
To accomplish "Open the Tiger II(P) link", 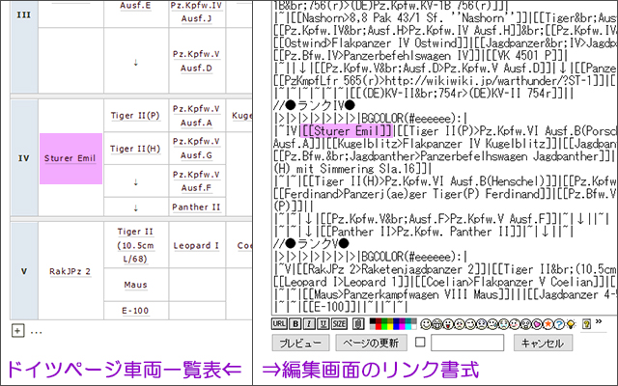I will pos(135,116).
